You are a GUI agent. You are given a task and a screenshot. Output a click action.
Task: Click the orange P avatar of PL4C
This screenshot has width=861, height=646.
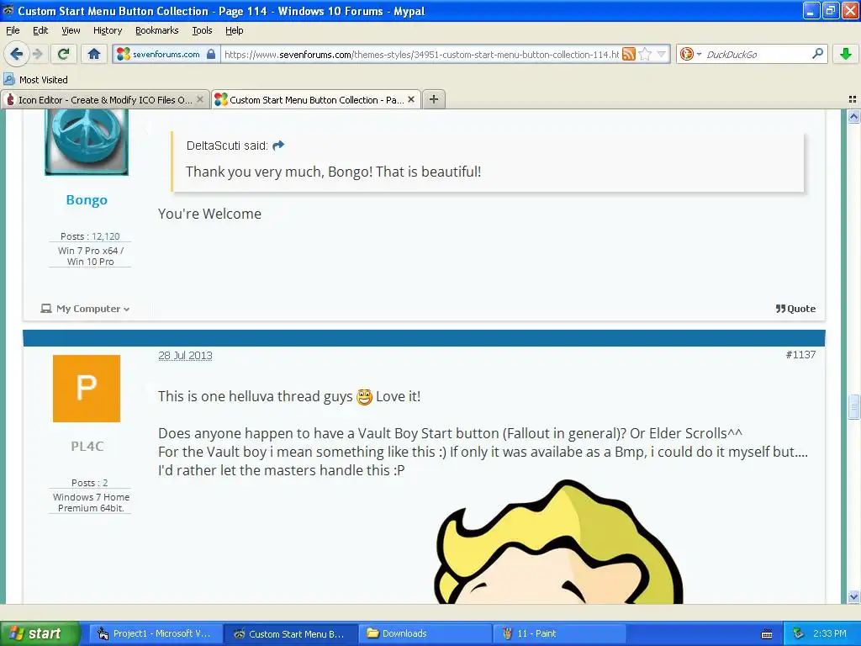click(87, 389)
